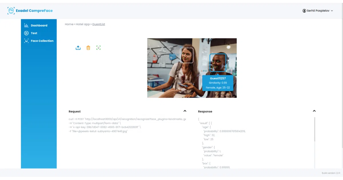343x180 pixels.
Task: Click the orange trash delete icon
Action: [x=88, y=48]
